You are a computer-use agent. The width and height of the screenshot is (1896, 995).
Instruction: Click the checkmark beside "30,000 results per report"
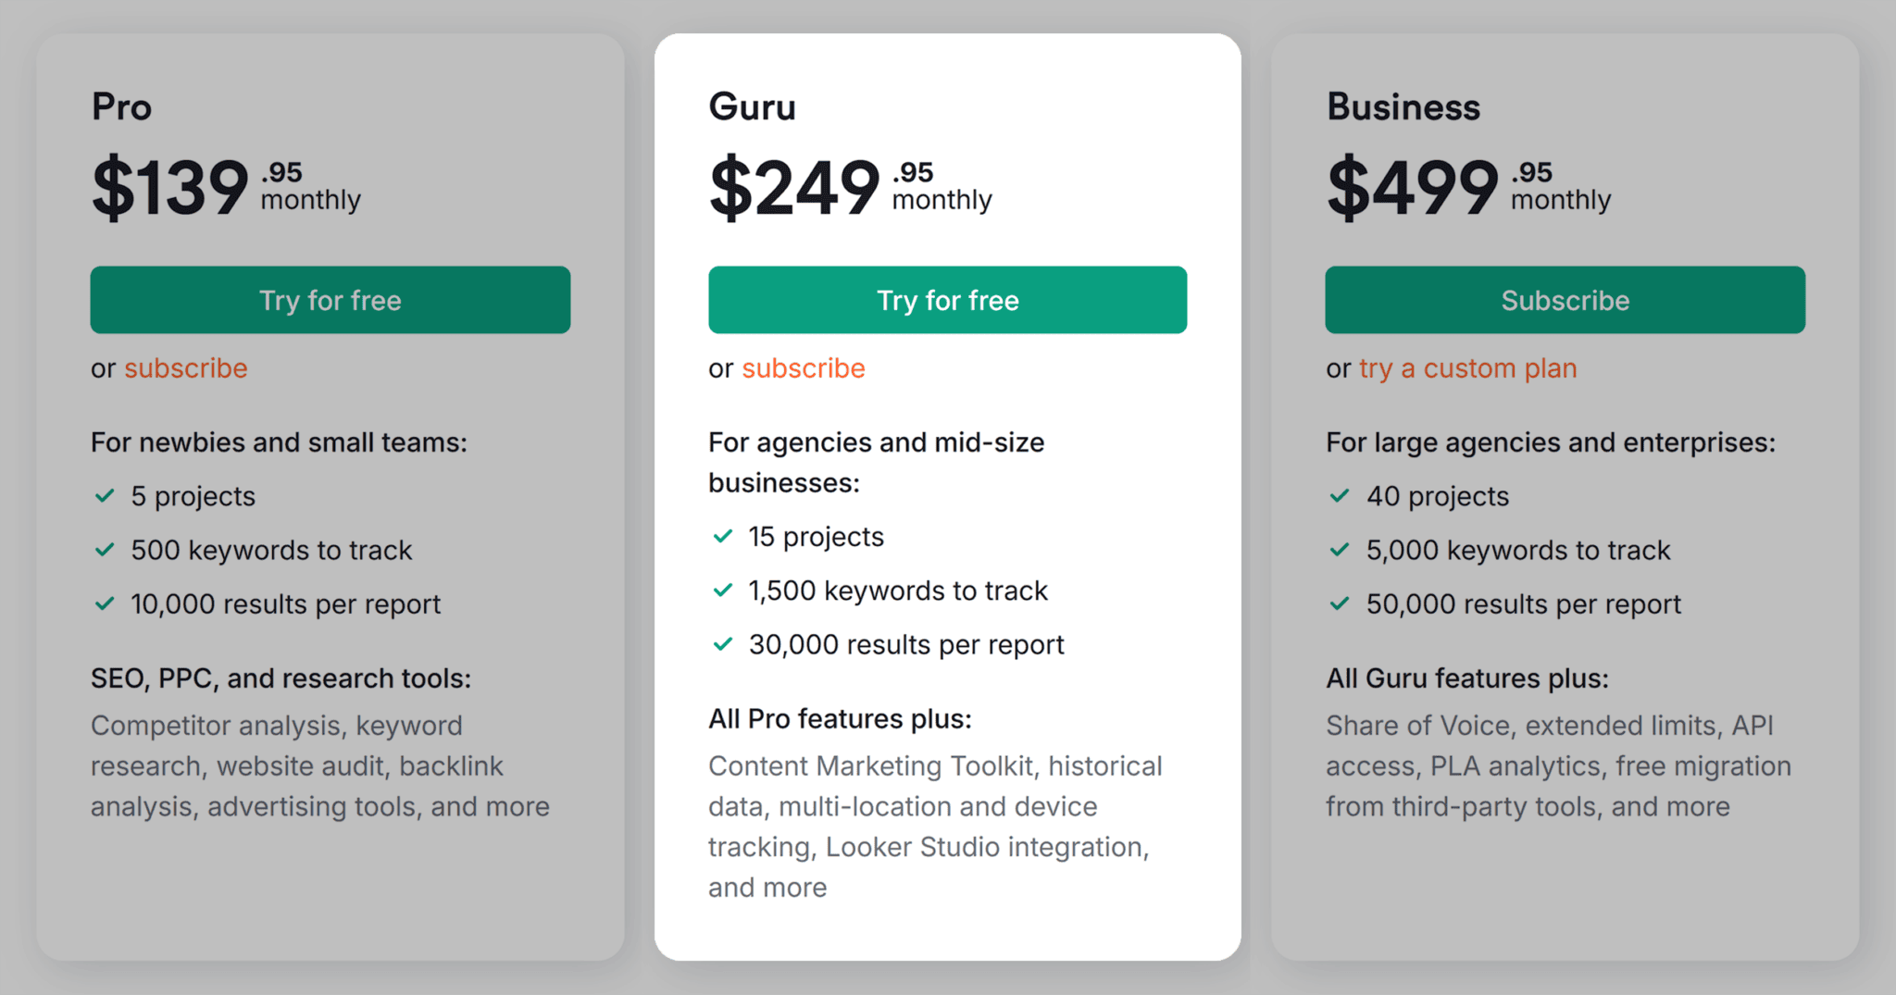coord(722,643)
